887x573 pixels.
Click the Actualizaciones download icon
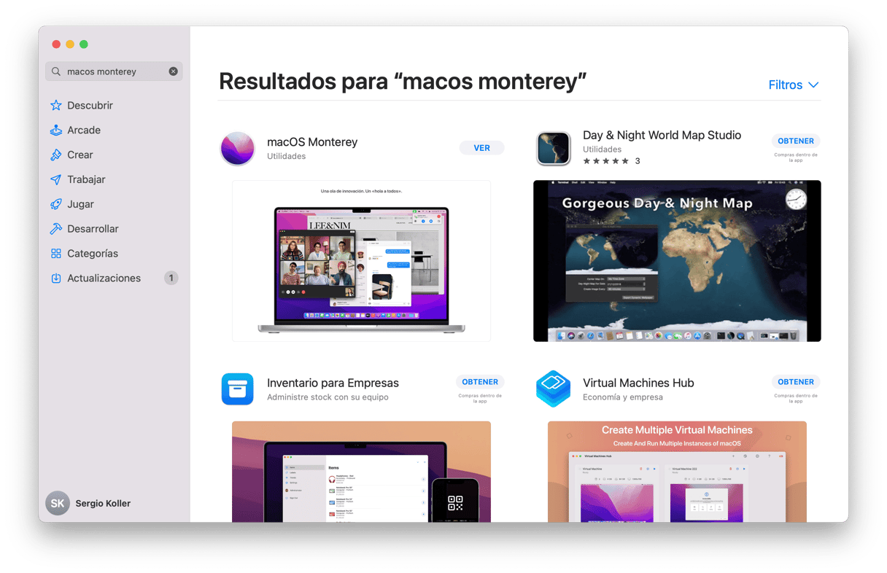coord(56,278)
